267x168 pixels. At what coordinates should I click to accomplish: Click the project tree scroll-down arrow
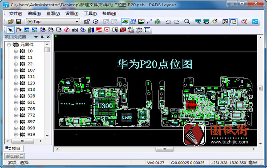coord(47,136)
